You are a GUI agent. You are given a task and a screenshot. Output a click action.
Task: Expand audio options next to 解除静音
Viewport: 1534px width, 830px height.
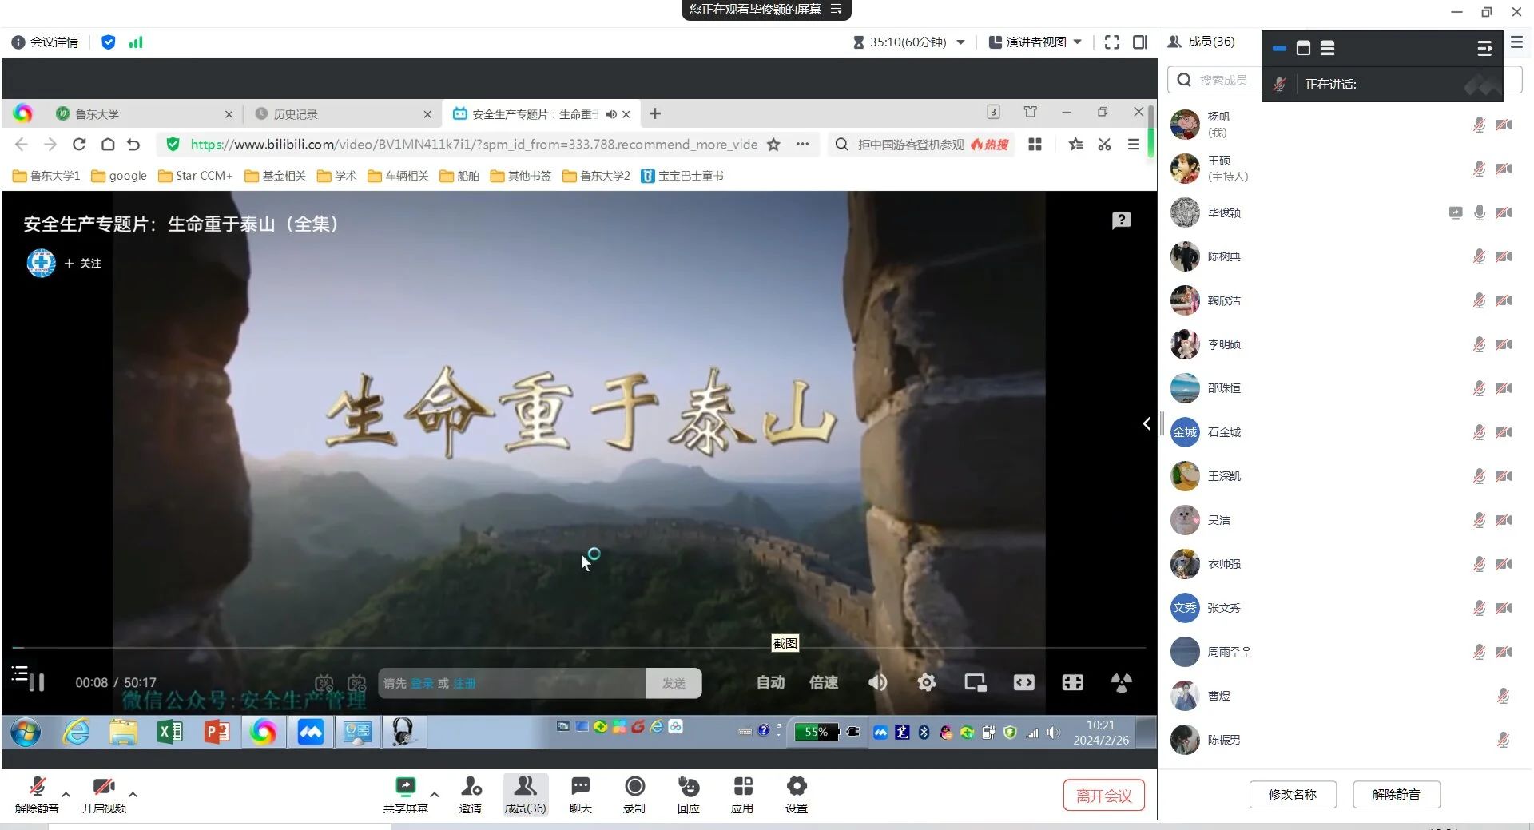66,795
